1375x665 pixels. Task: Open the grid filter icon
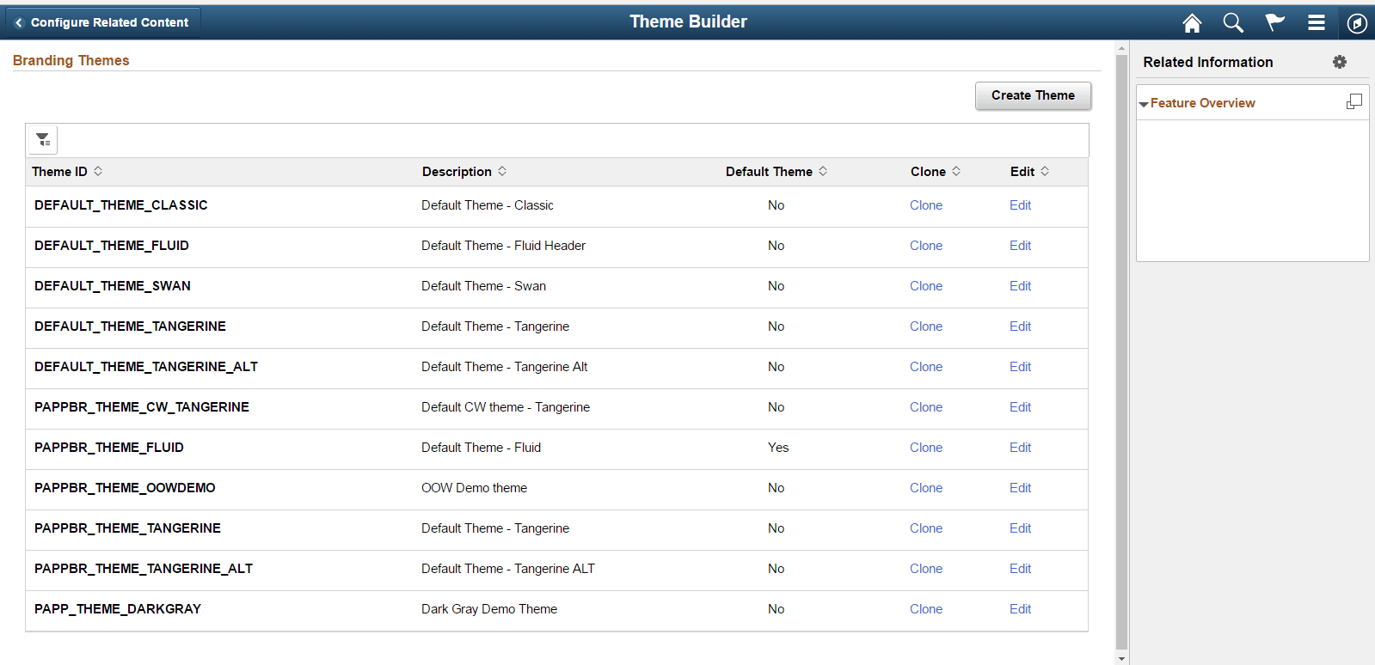click(43, 139)
